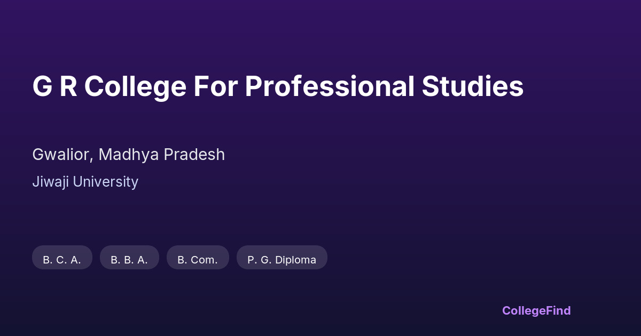This screenshot has height=336, width=641.
Task: Click the word "College" in the main heading
Action: pos(135,87)
